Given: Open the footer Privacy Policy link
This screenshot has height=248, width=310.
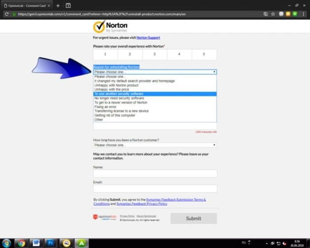Looking at the screenshot, I should click(x=127, y=216).
